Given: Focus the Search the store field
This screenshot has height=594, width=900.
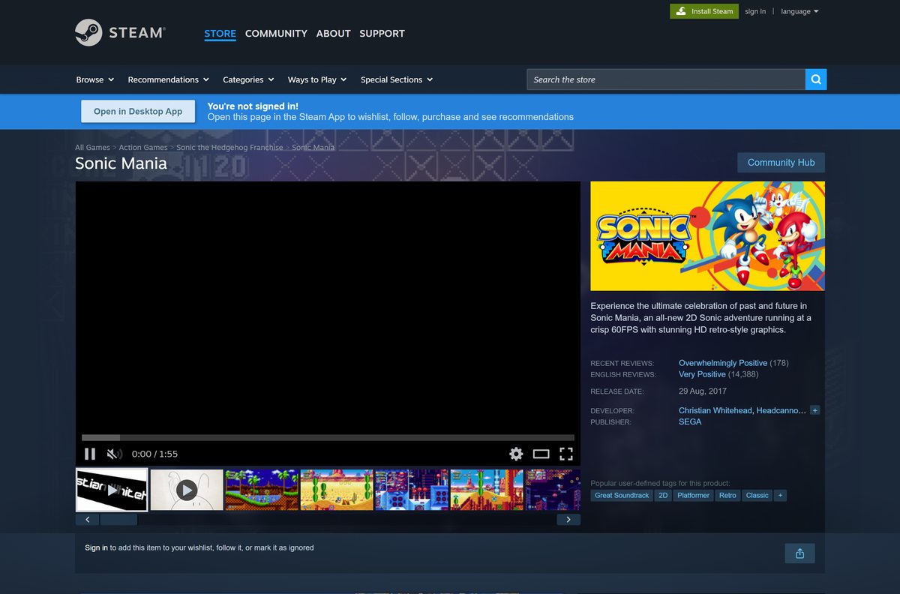Looking at the screenshot, I should (666, 79).
